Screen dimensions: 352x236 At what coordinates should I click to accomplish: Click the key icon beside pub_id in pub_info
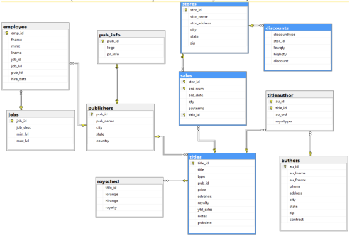pyautogui.click(x=103, y=41)
